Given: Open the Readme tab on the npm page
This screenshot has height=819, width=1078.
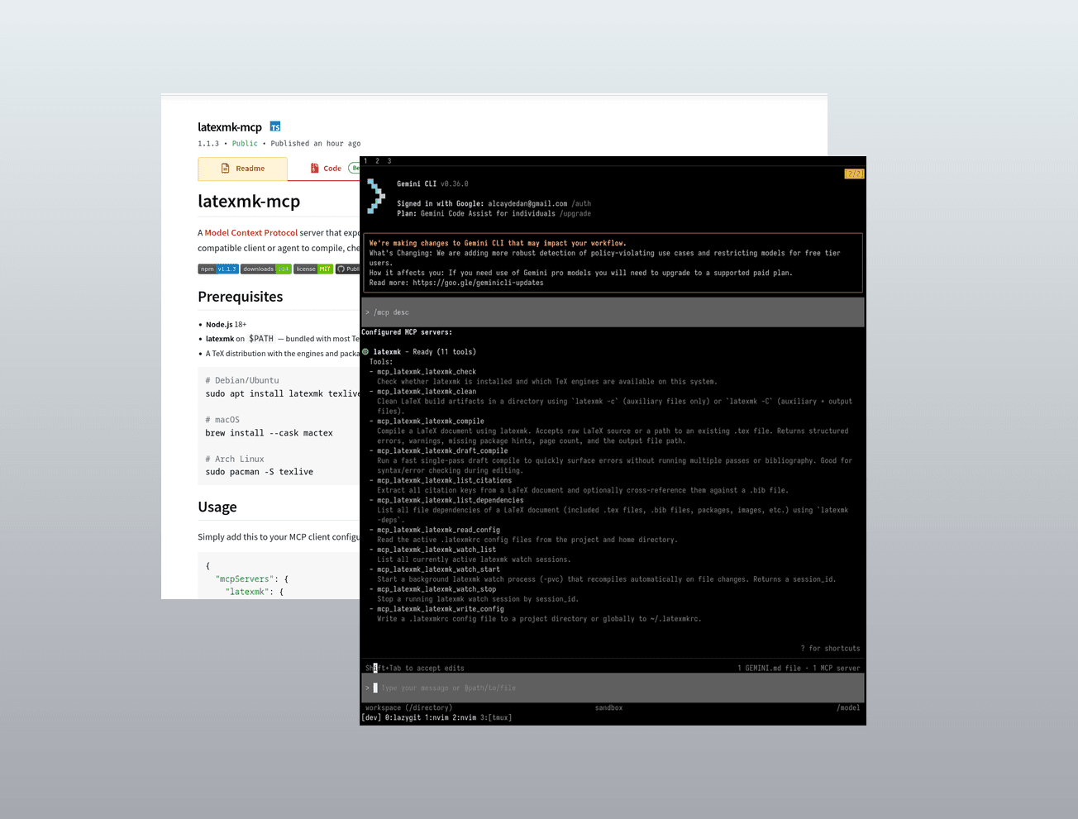Looking at the screenshot, I should point(242,169).
